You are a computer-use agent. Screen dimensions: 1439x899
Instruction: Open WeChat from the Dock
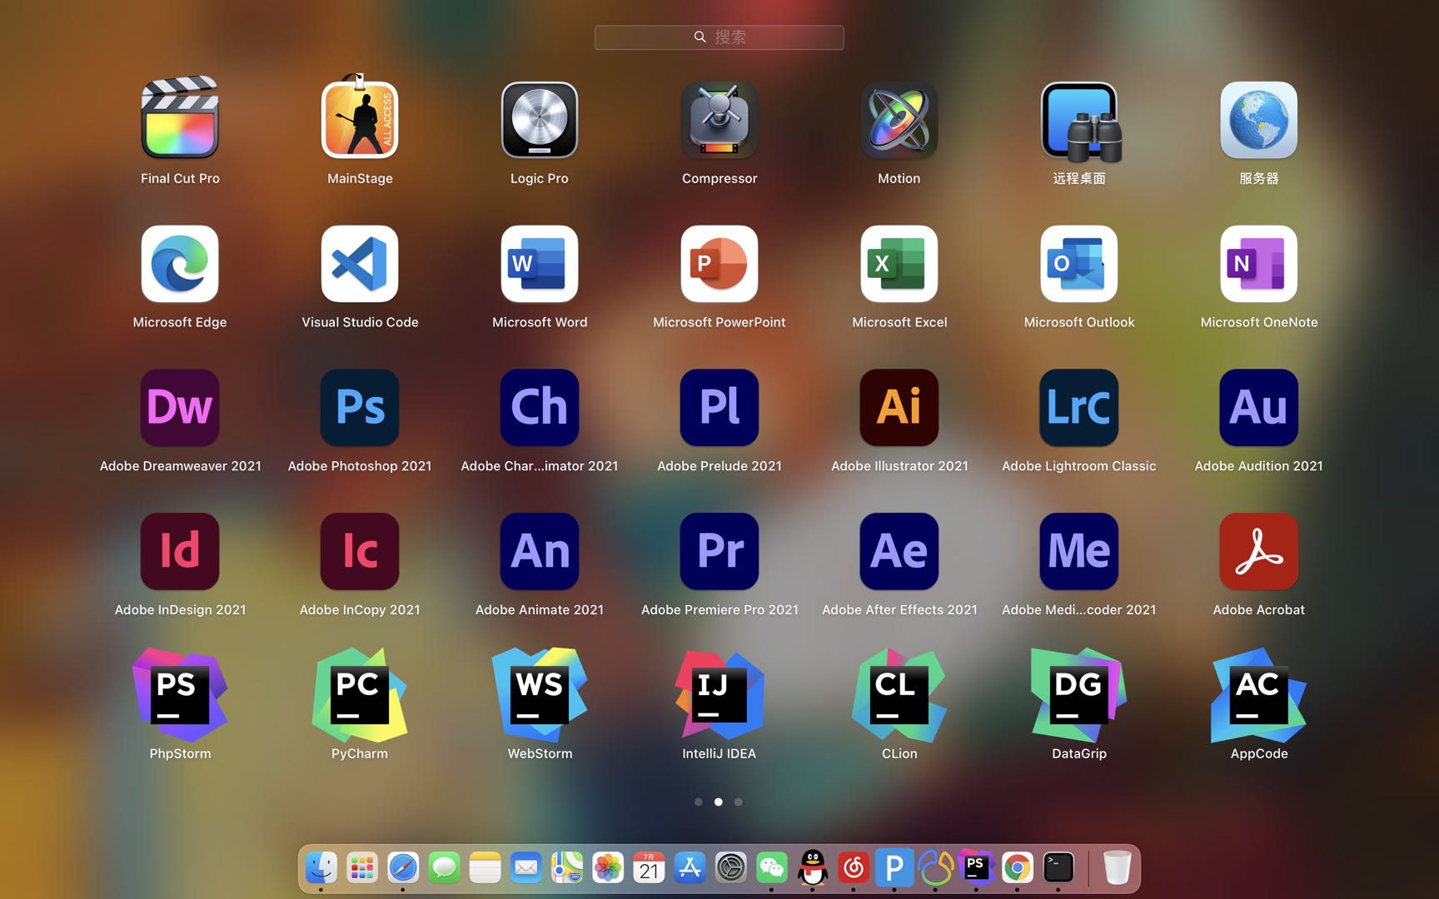pos(771,867)
